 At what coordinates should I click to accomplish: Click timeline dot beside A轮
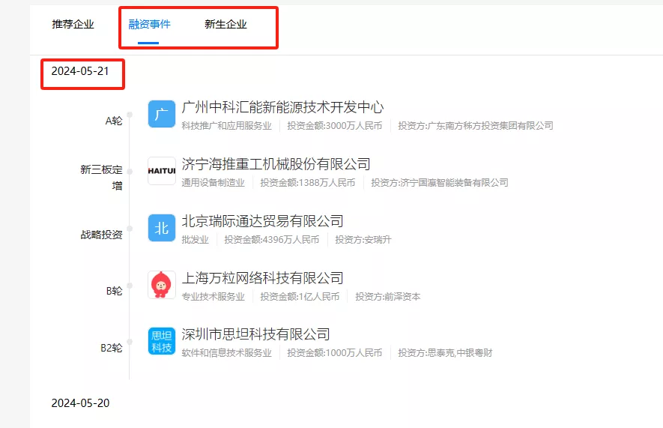pyautogui.click(x=130, y=115)
